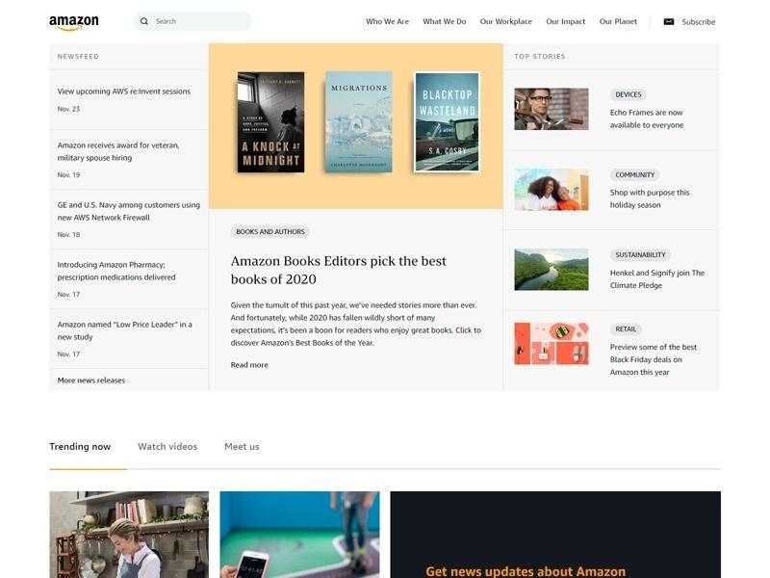Click the envelope icon beside Subscribe
Image resolution: width=770 pixels, height=578 pixels.
(x=669, y=21)
